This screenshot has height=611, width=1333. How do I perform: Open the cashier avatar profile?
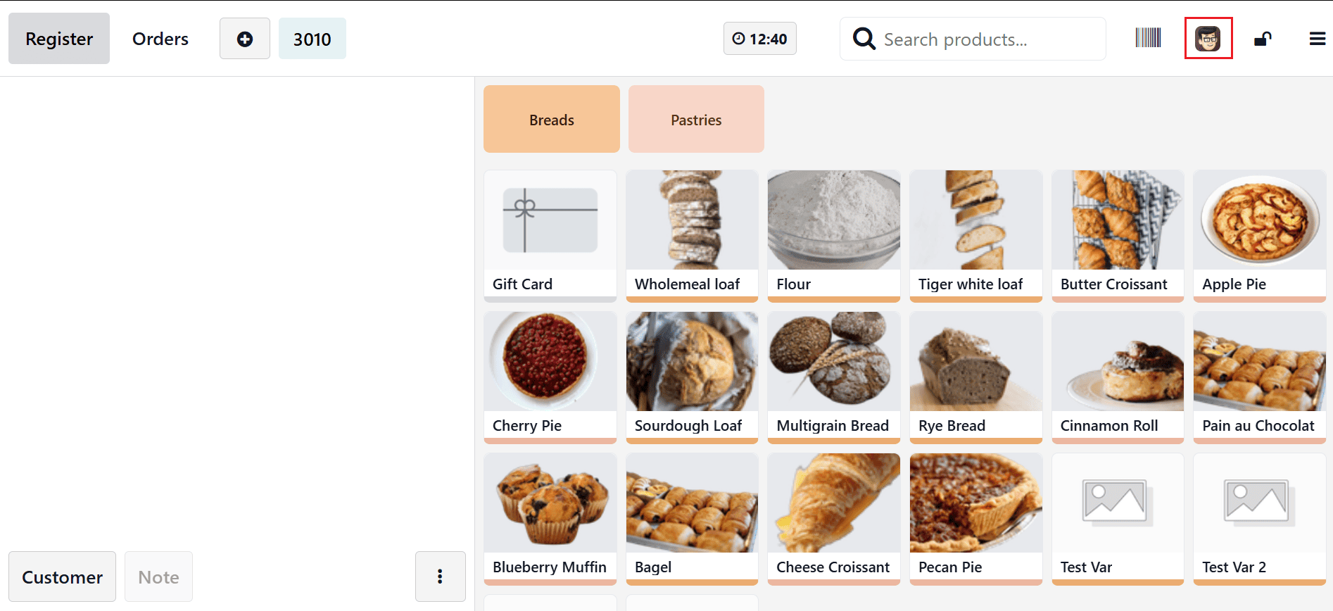[1208, 38]
